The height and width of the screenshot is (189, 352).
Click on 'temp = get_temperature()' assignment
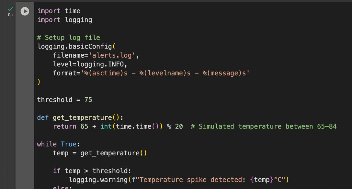coord(100,153)
